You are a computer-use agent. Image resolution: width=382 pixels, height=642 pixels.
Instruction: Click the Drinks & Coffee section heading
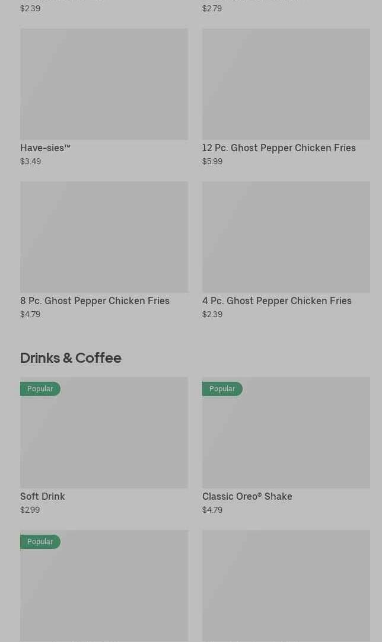[71, 357]
